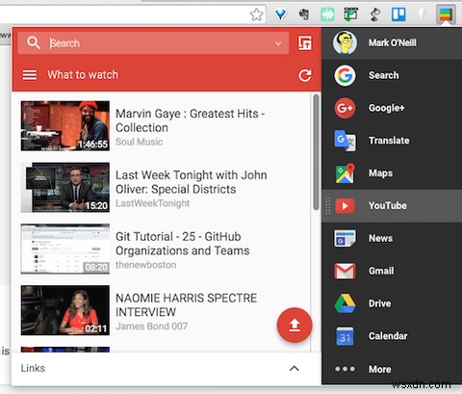Screen dimensions: 462x394
Task: Open Mark O'Neill profile avatar
Action: (x=345, y=42)
